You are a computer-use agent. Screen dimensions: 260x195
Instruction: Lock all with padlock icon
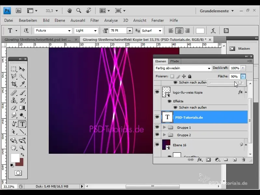point(190,76)
